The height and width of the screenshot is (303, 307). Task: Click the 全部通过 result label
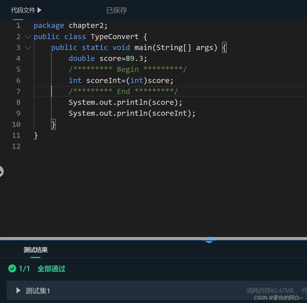coord(51,269)
